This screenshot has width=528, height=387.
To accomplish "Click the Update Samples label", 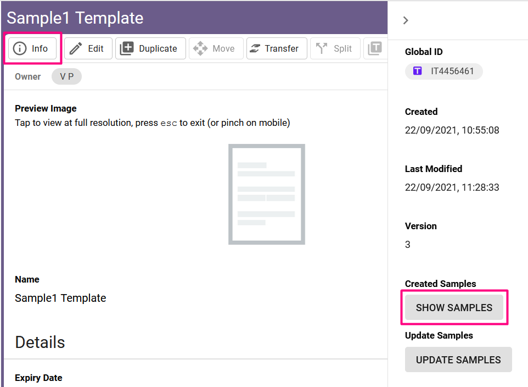I will point(439,335).
